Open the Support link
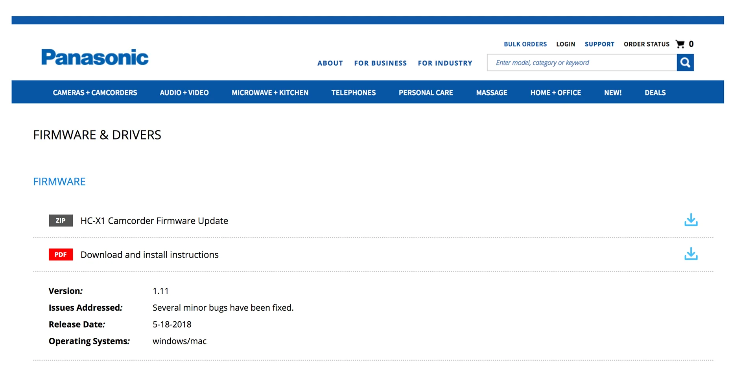 [599, 44]
